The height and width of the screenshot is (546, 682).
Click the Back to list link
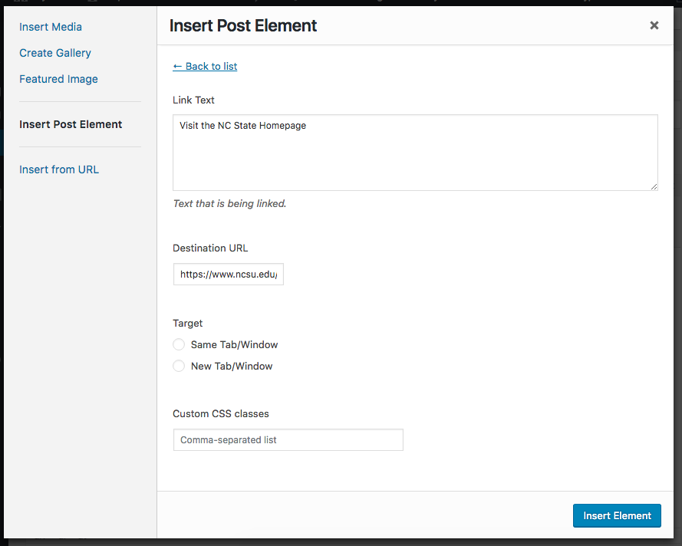[x=205, y=66]
